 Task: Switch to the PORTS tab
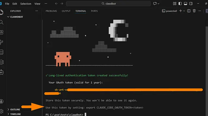(94, 11)
